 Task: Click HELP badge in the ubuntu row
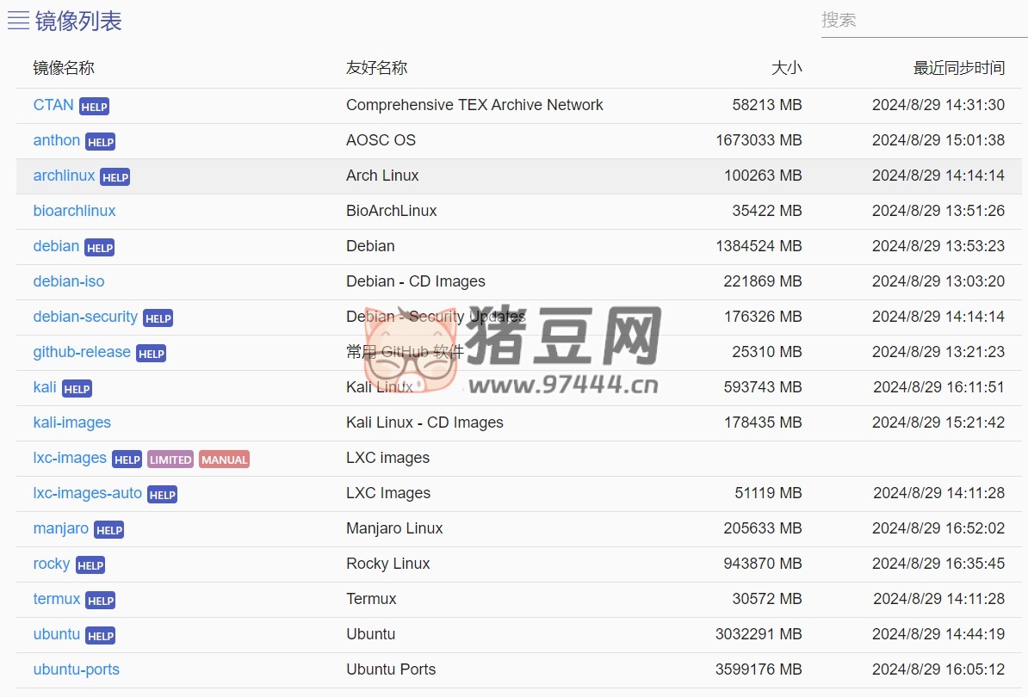click(101, 638)
